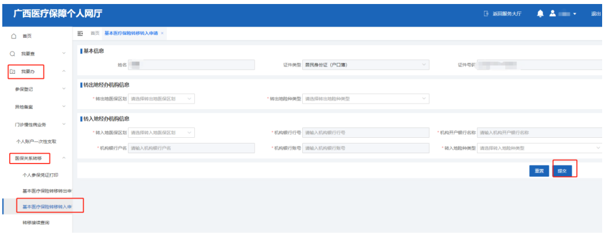605x239 pixels.
Task: Open the 转出地医保区划 dropdown
Action: pos(162,99)
